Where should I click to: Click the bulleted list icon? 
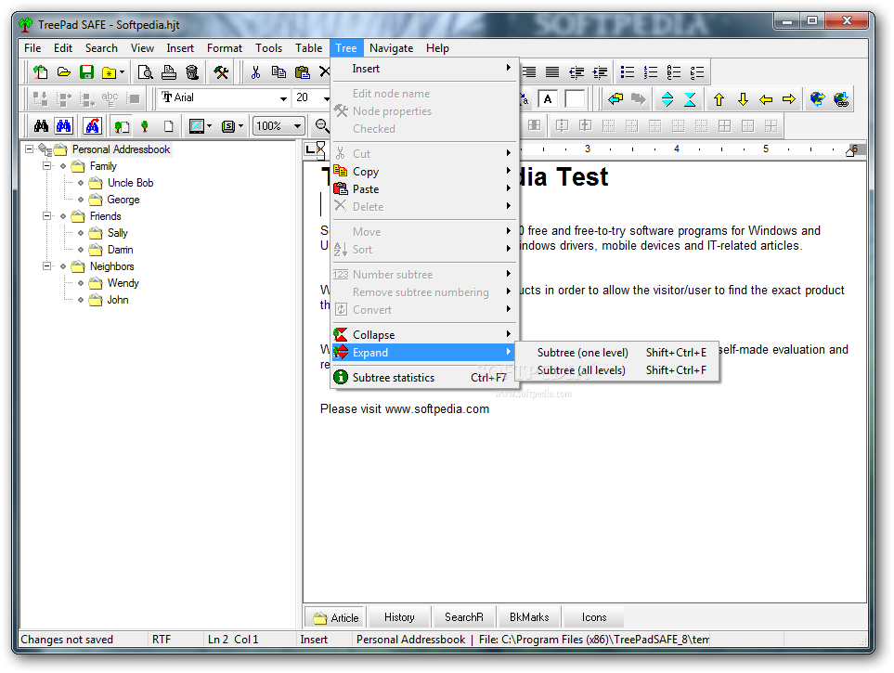[x=628, y=72]
